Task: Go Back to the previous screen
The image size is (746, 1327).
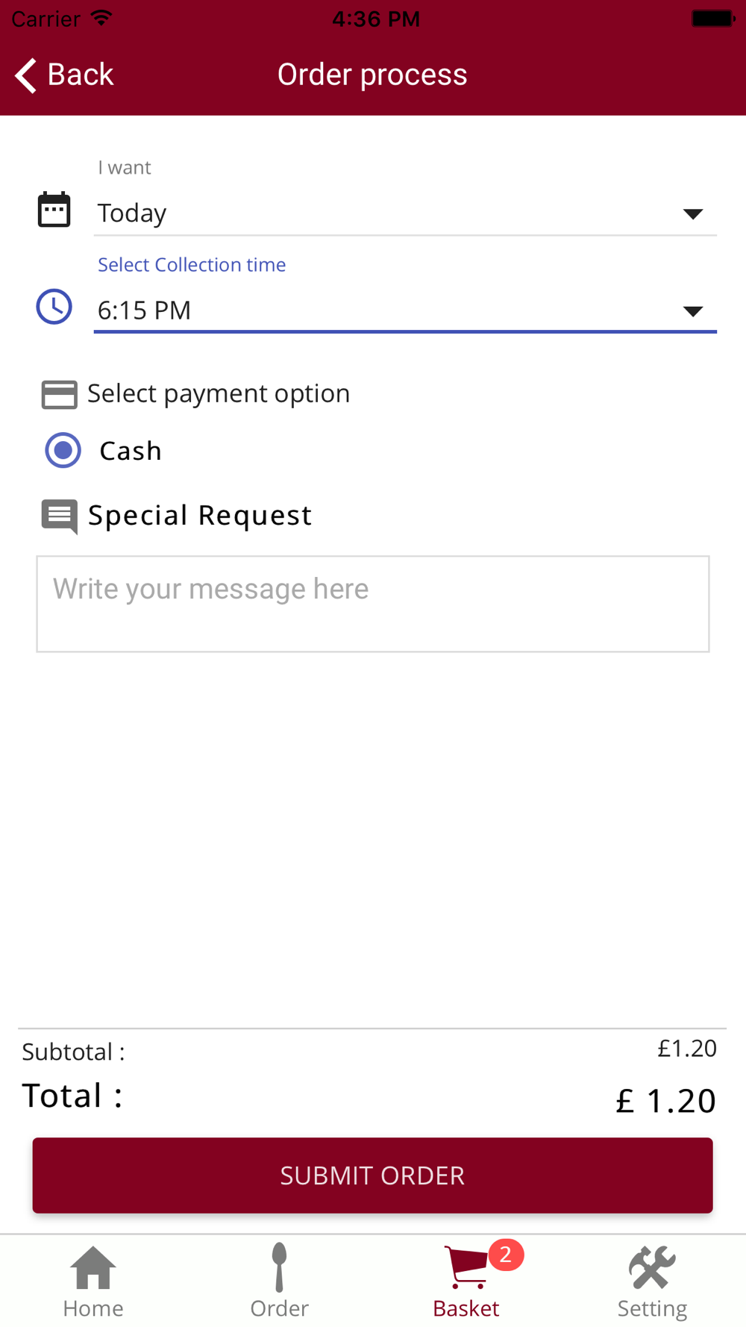Action: [64, 75]
